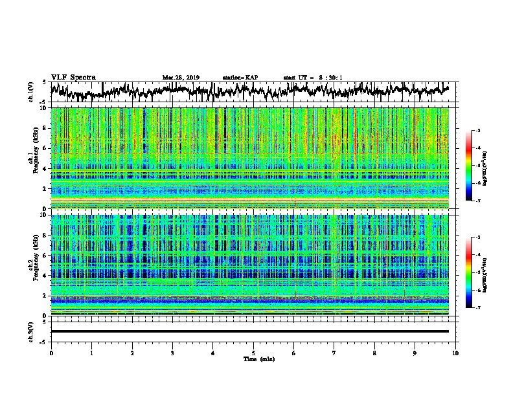Click time axis tick label "9"
Image resolution: width=513 pixels, height=396 pixels.
point(415,353)
